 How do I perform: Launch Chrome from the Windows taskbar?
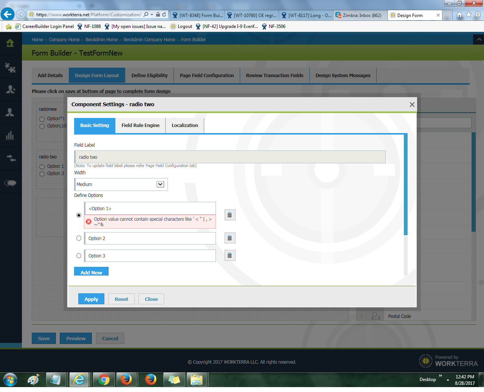coord(104,380)
